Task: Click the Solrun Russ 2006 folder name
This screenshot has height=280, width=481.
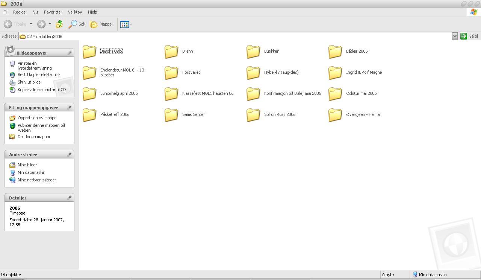Action: coord(280,114)
